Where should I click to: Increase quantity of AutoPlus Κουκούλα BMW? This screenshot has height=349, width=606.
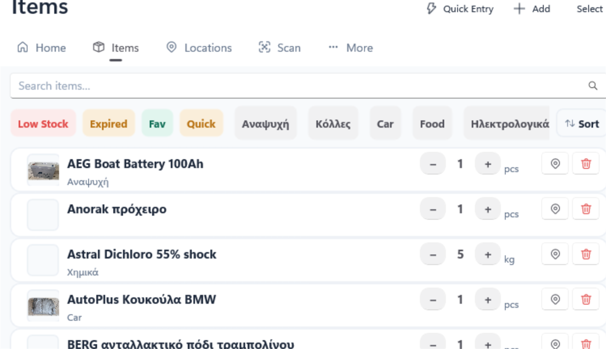coord(488,299)
